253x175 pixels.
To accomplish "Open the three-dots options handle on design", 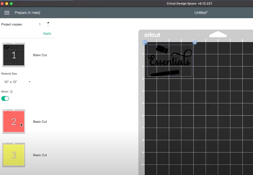I will (x=145, y=42).
